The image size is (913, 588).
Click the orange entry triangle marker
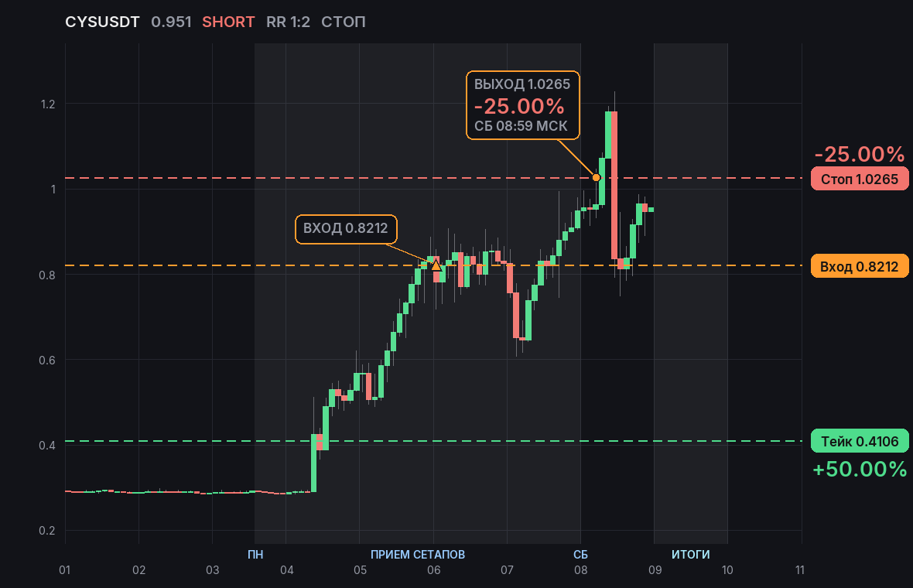point(436,265)
